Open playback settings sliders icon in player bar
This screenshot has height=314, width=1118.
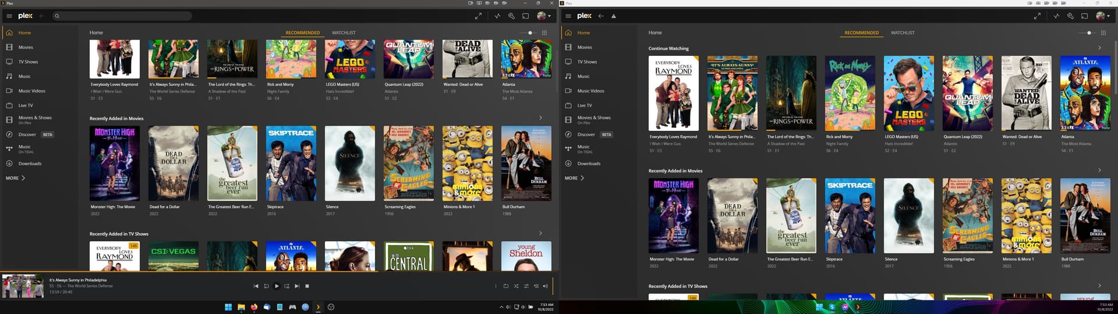[x=526, y=286]
